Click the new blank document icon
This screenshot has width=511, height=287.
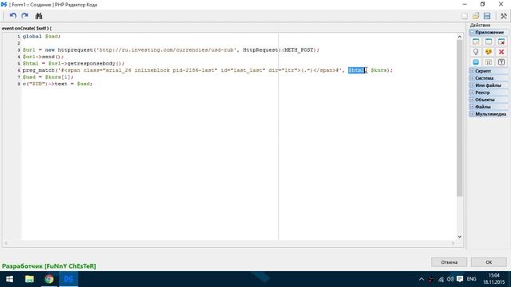(x=465, y=16)
